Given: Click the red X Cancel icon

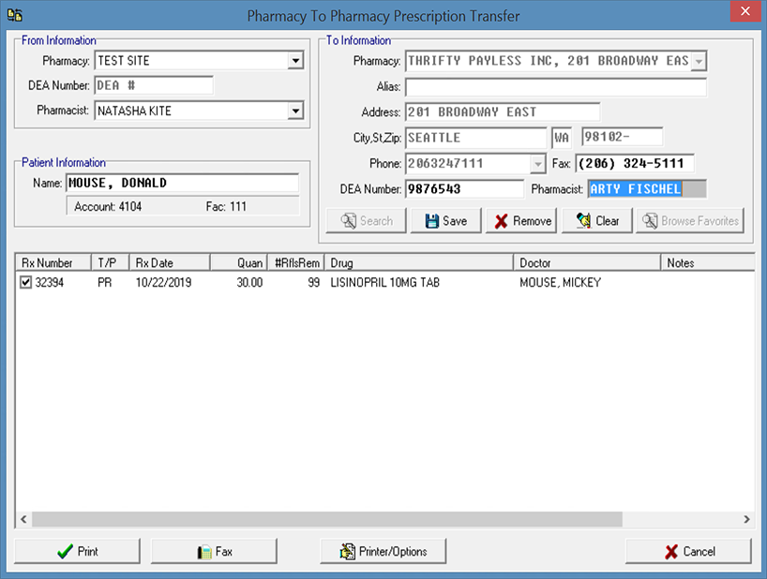Looking at the screenshot, I should point(670,552).
